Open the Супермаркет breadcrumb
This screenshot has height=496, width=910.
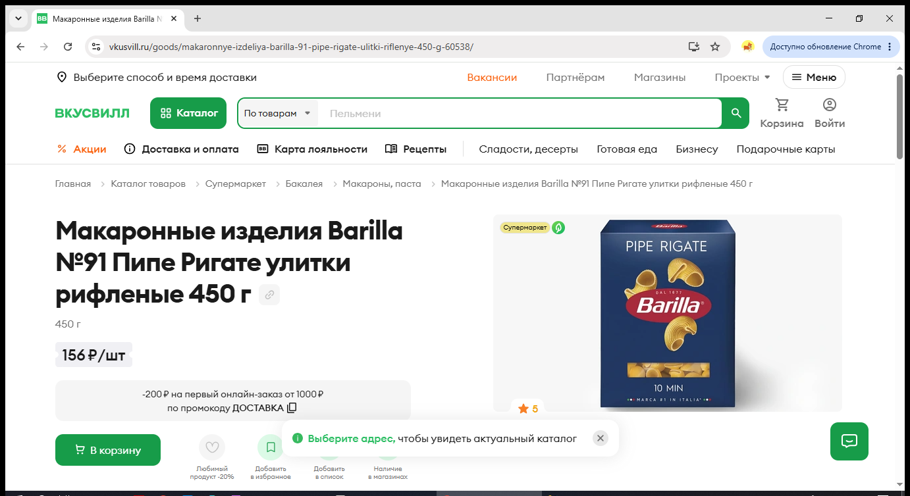click(236, 184)
